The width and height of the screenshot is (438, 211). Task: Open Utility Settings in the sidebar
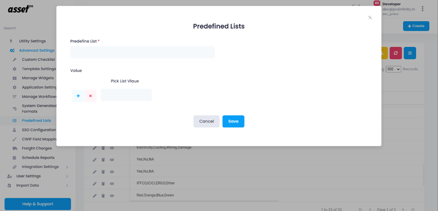[x=32, y=41]
